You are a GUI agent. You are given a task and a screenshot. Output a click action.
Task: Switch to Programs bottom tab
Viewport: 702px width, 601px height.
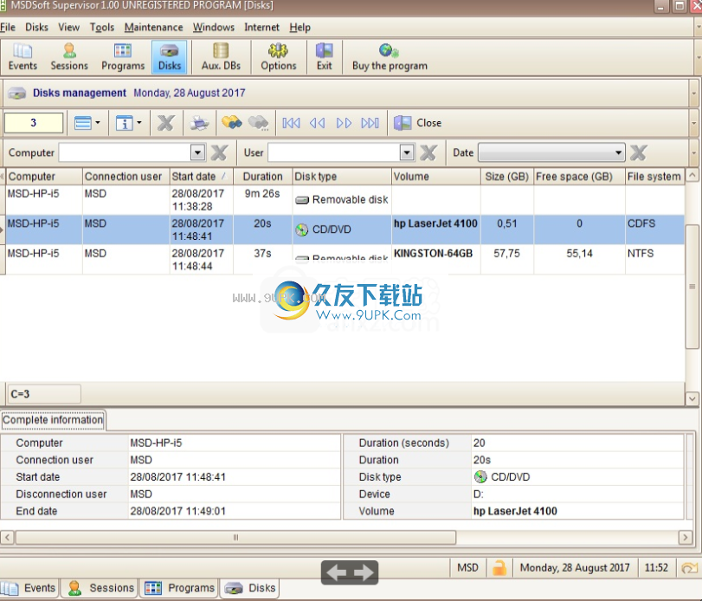179,588
